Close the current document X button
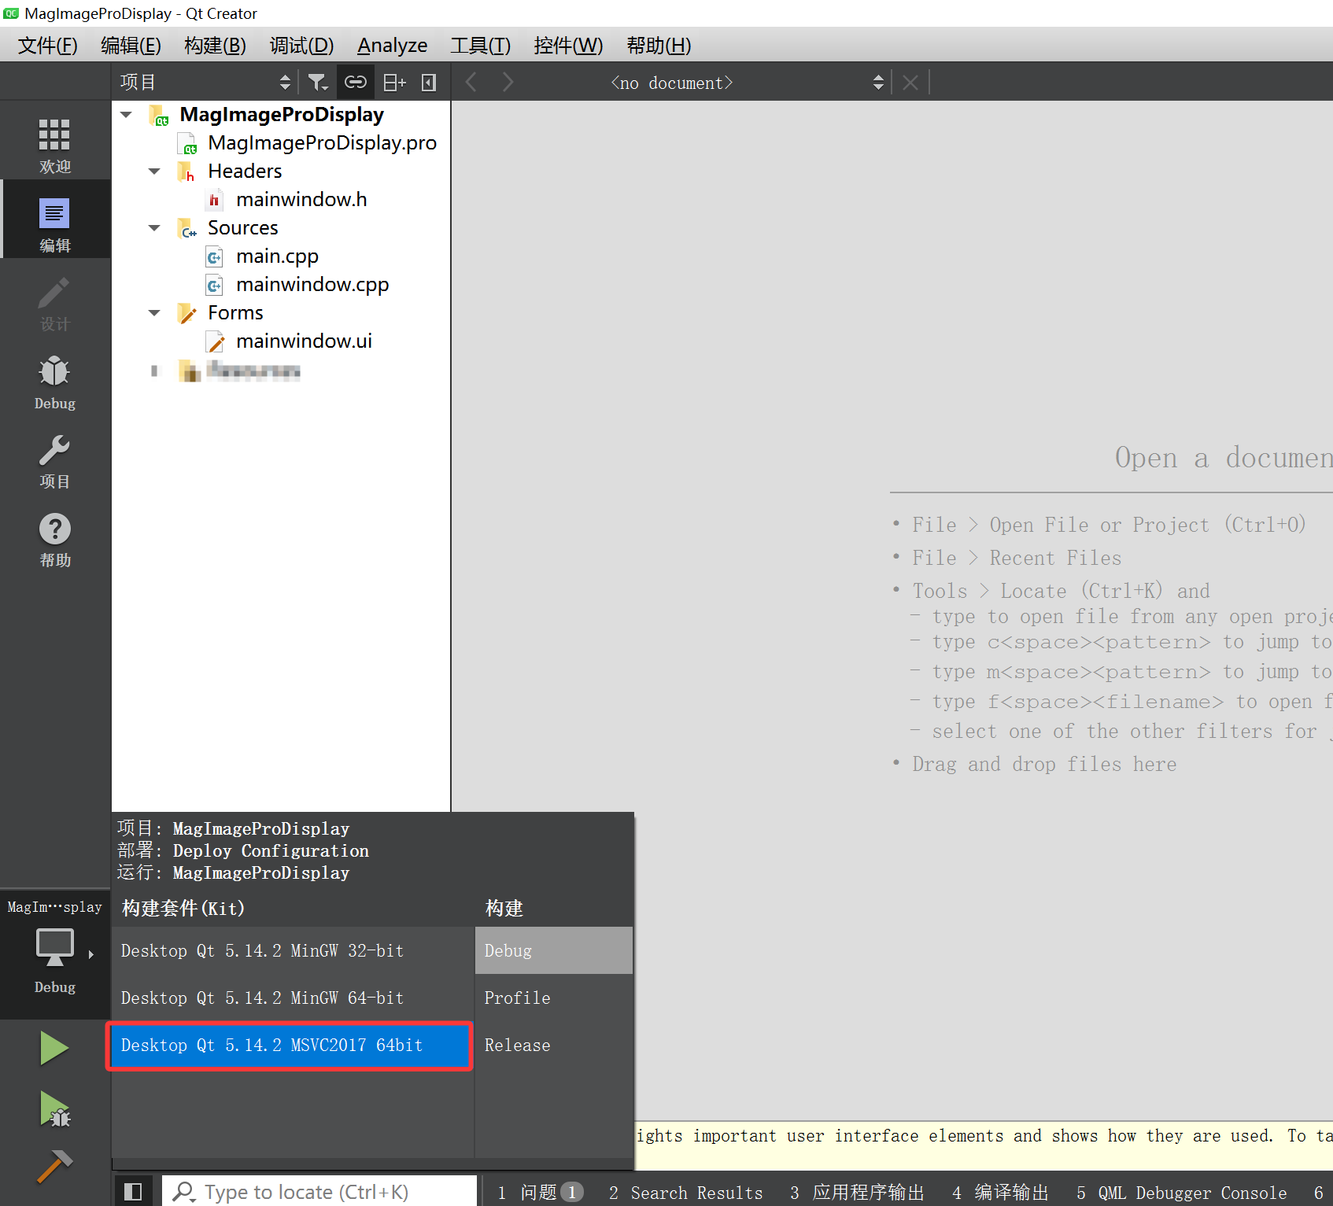The width and height of the screenshot is (1333, 1206). click(x=910, y=83)
